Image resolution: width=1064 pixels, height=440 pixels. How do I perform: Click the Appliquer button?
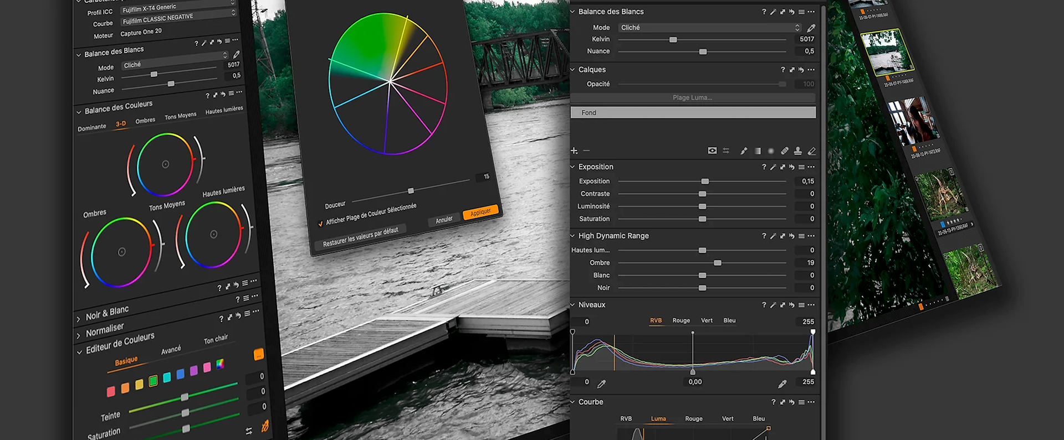click(480, 213)
